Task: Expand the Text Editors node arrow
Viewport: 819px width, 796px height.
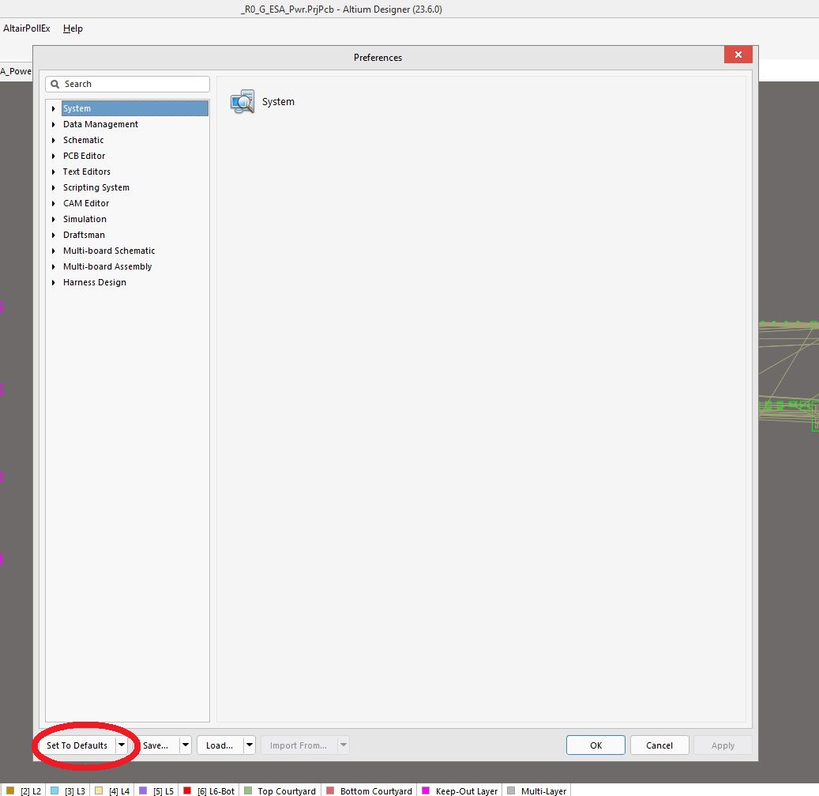Action: point(53,172)
